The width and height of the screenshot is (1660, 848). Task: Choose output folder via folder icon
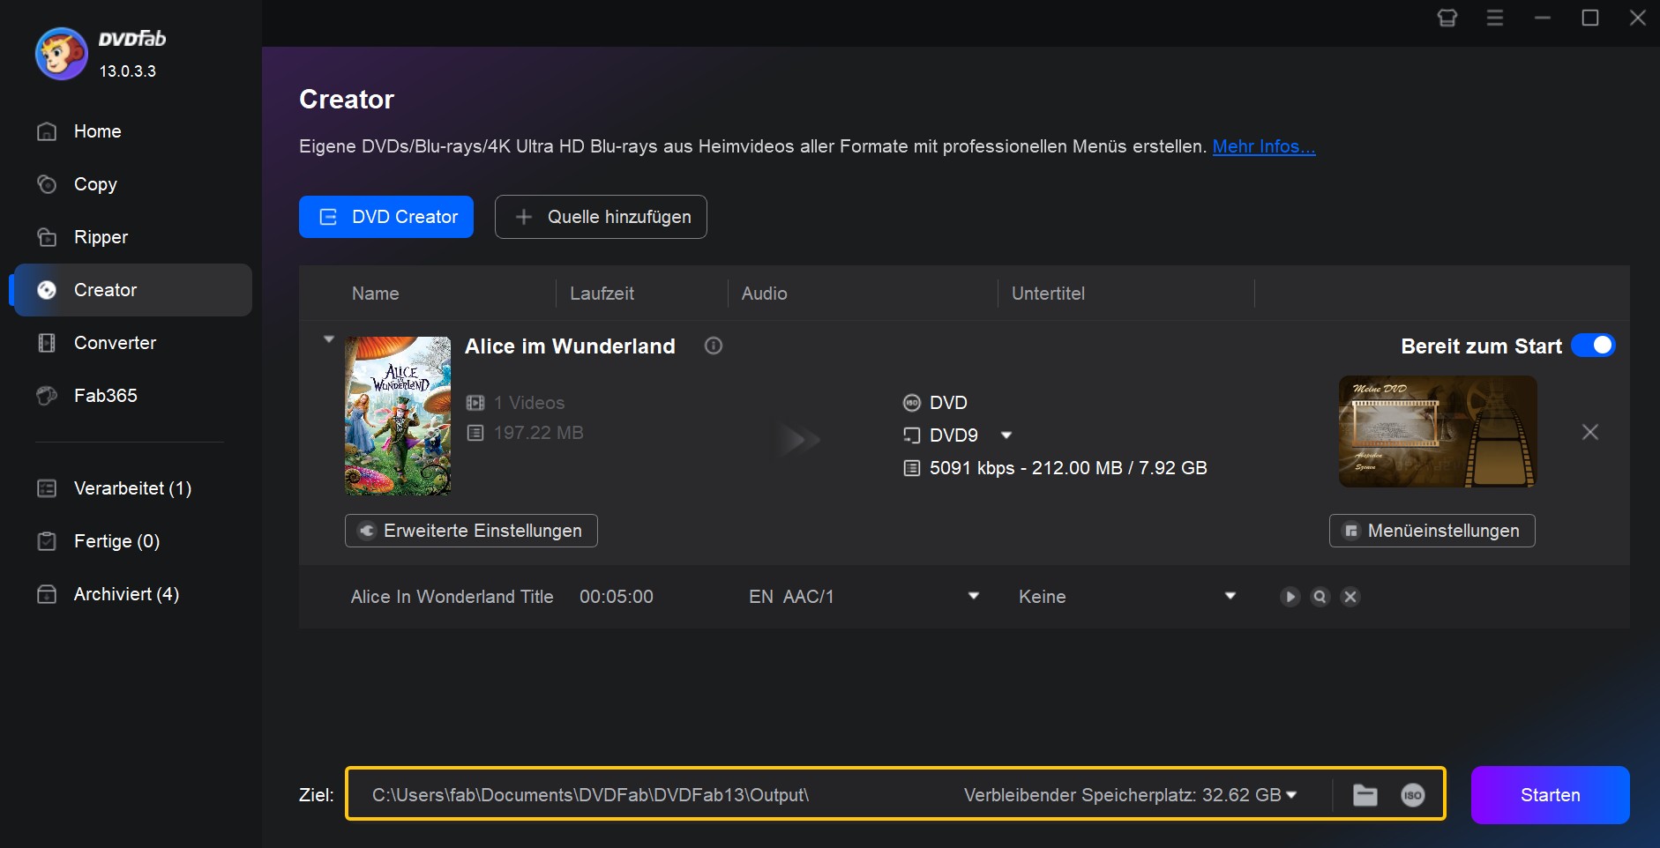[1365, 795]
